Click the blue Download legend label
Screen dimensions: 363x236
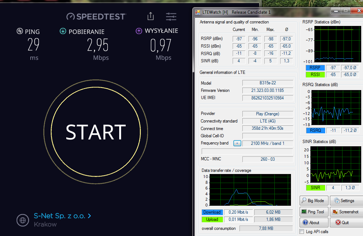click(x=212, y=212)
